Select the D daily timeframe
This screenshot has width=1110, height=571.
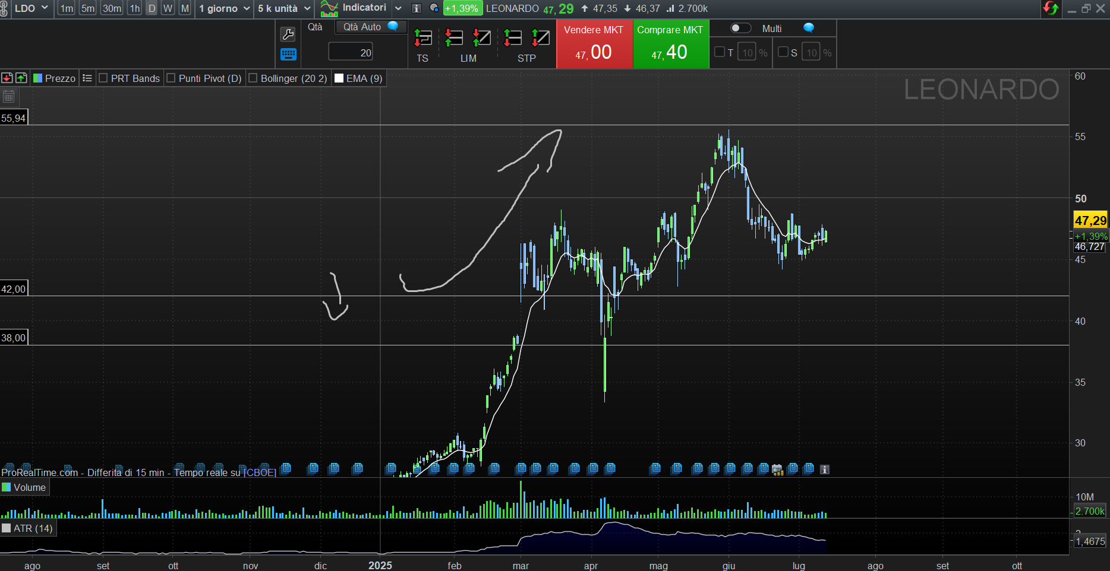click(x=152, y=8)
